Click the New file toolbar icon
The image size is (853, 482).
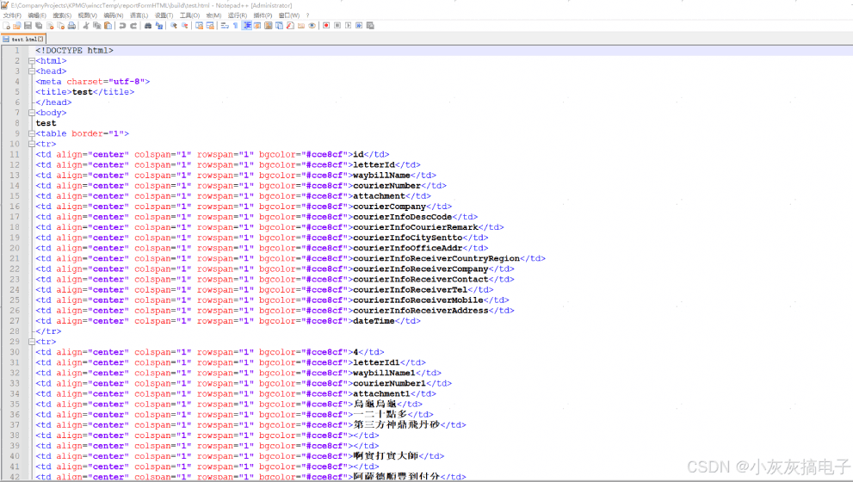[7, 26]
